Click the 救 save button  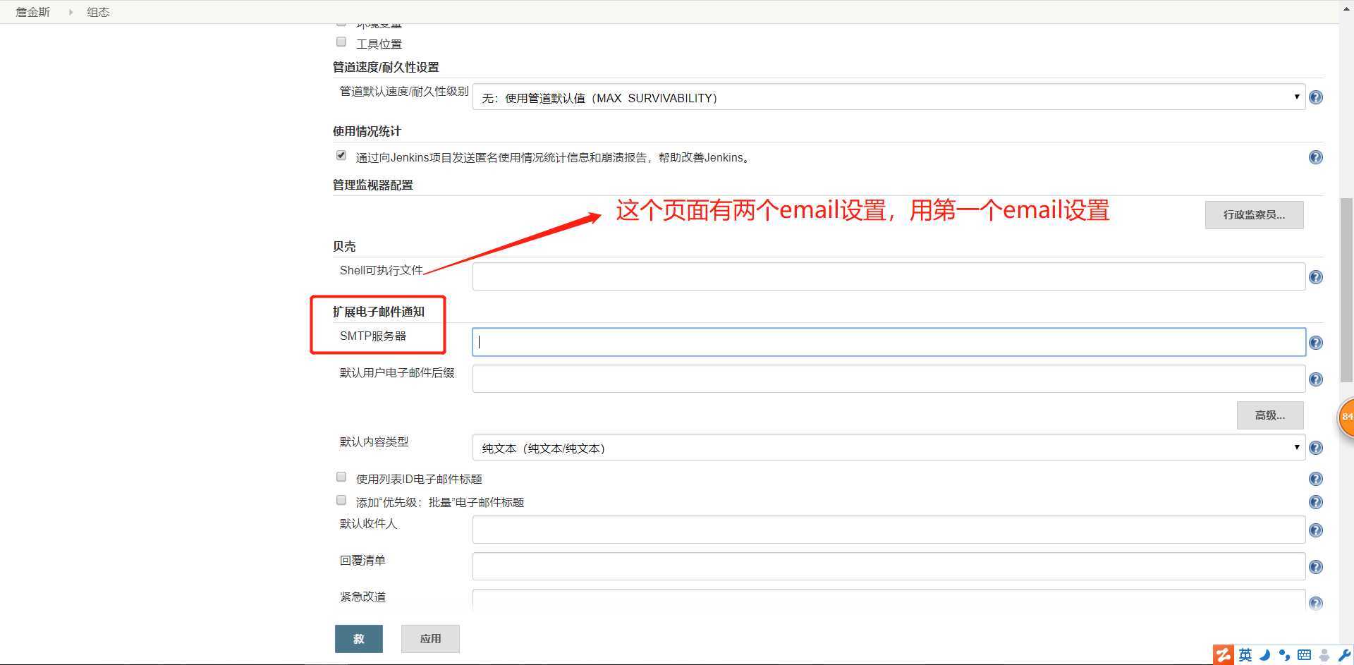pos(359,639)
